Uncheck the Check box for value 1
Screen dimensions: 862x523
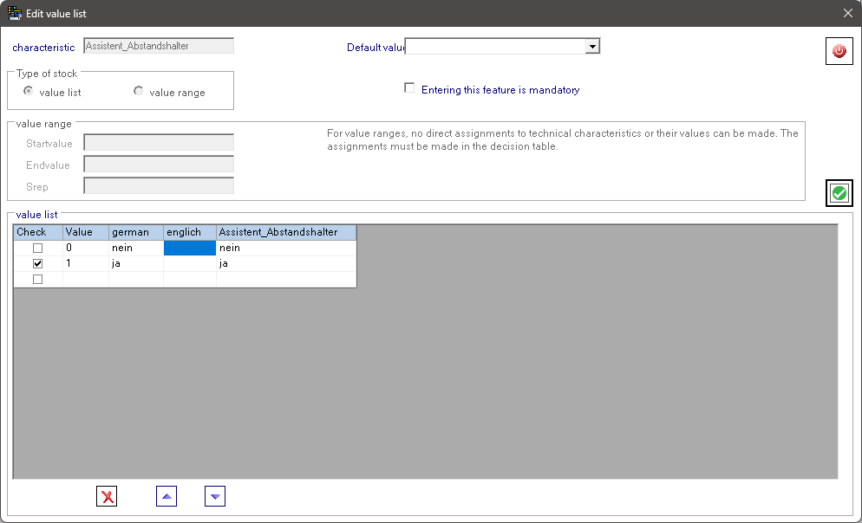pyautogui.click(x=36, y=263)
